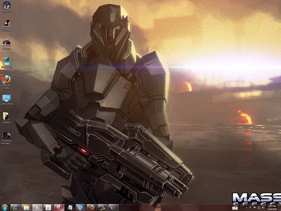
Task: Open the clock showing 9:57 PM
Action: coord(272,208)
